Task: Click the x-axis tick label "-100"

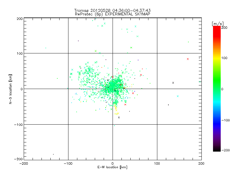Action: coord(68,163)
